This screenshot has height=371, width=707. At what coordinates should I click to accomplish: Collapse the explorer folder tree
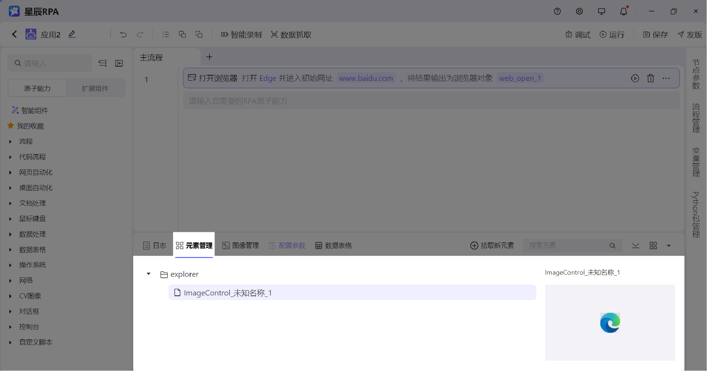pyautogui.click(x=148, y=274)
